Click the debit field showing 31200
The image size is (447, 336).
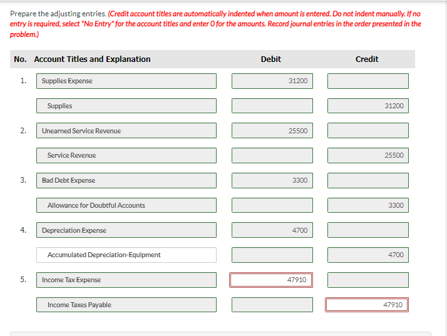tap(272, 81)
